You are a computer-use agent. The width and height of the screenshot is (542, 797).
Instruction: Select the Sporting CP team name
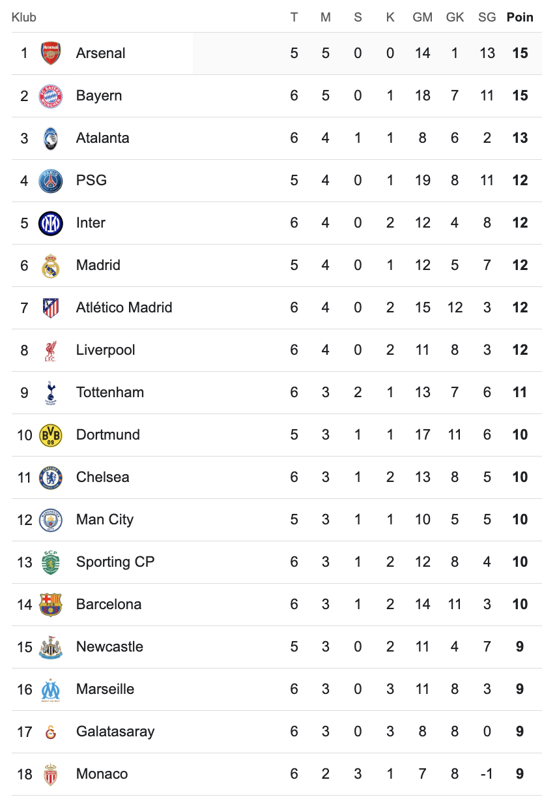pyautogui.click(x=115, y=562)
